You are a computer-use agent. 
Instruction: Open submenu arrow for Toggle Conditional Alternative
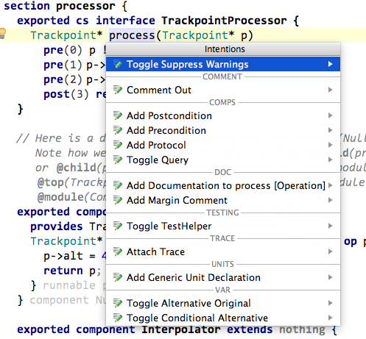point(331,318)
